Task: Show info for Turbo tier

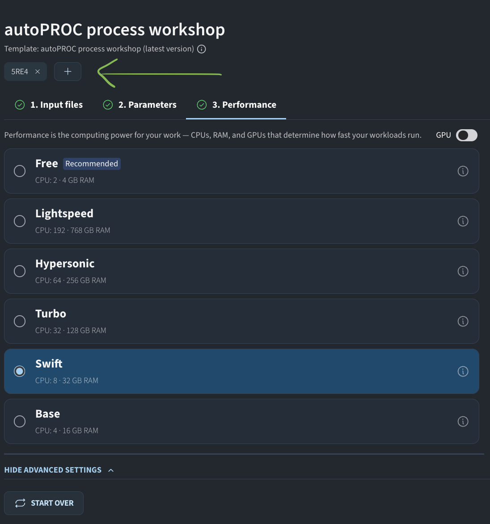Action: point(463,321)
